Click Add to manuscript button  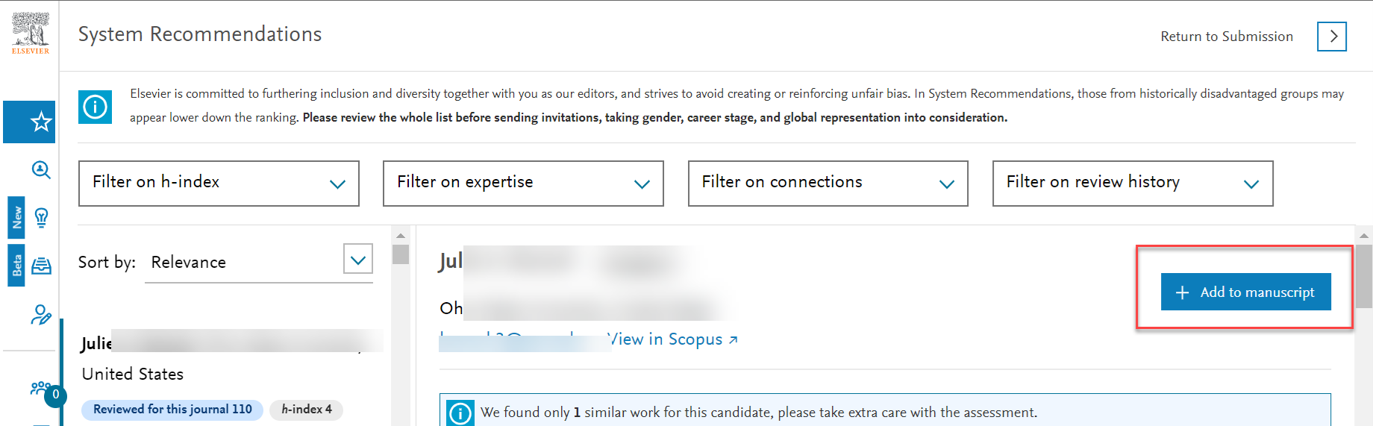click(1245, 292)
